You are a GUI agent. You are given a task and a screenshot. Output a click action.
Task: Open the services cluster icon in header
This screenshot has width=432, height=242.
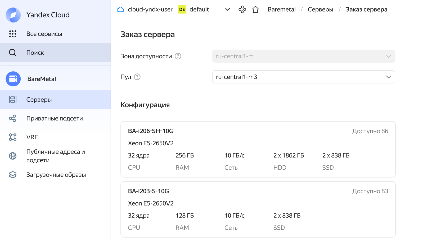point(242,10)
